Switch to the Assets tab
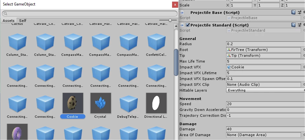305x140 pixels. (x=8, y=21)
